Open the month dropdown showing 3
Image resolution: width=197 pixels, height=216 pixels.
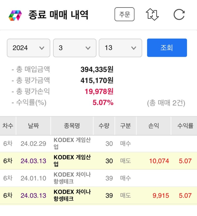[x=75, y=48]
